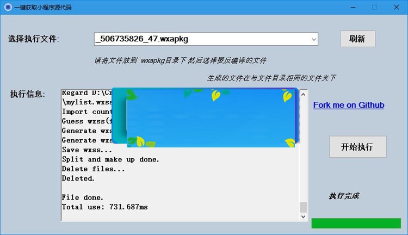Image resolution: width=408 pixels, height=235 pixels.
Task: Open the Fork me on Github link
Action: pos(348,105)
